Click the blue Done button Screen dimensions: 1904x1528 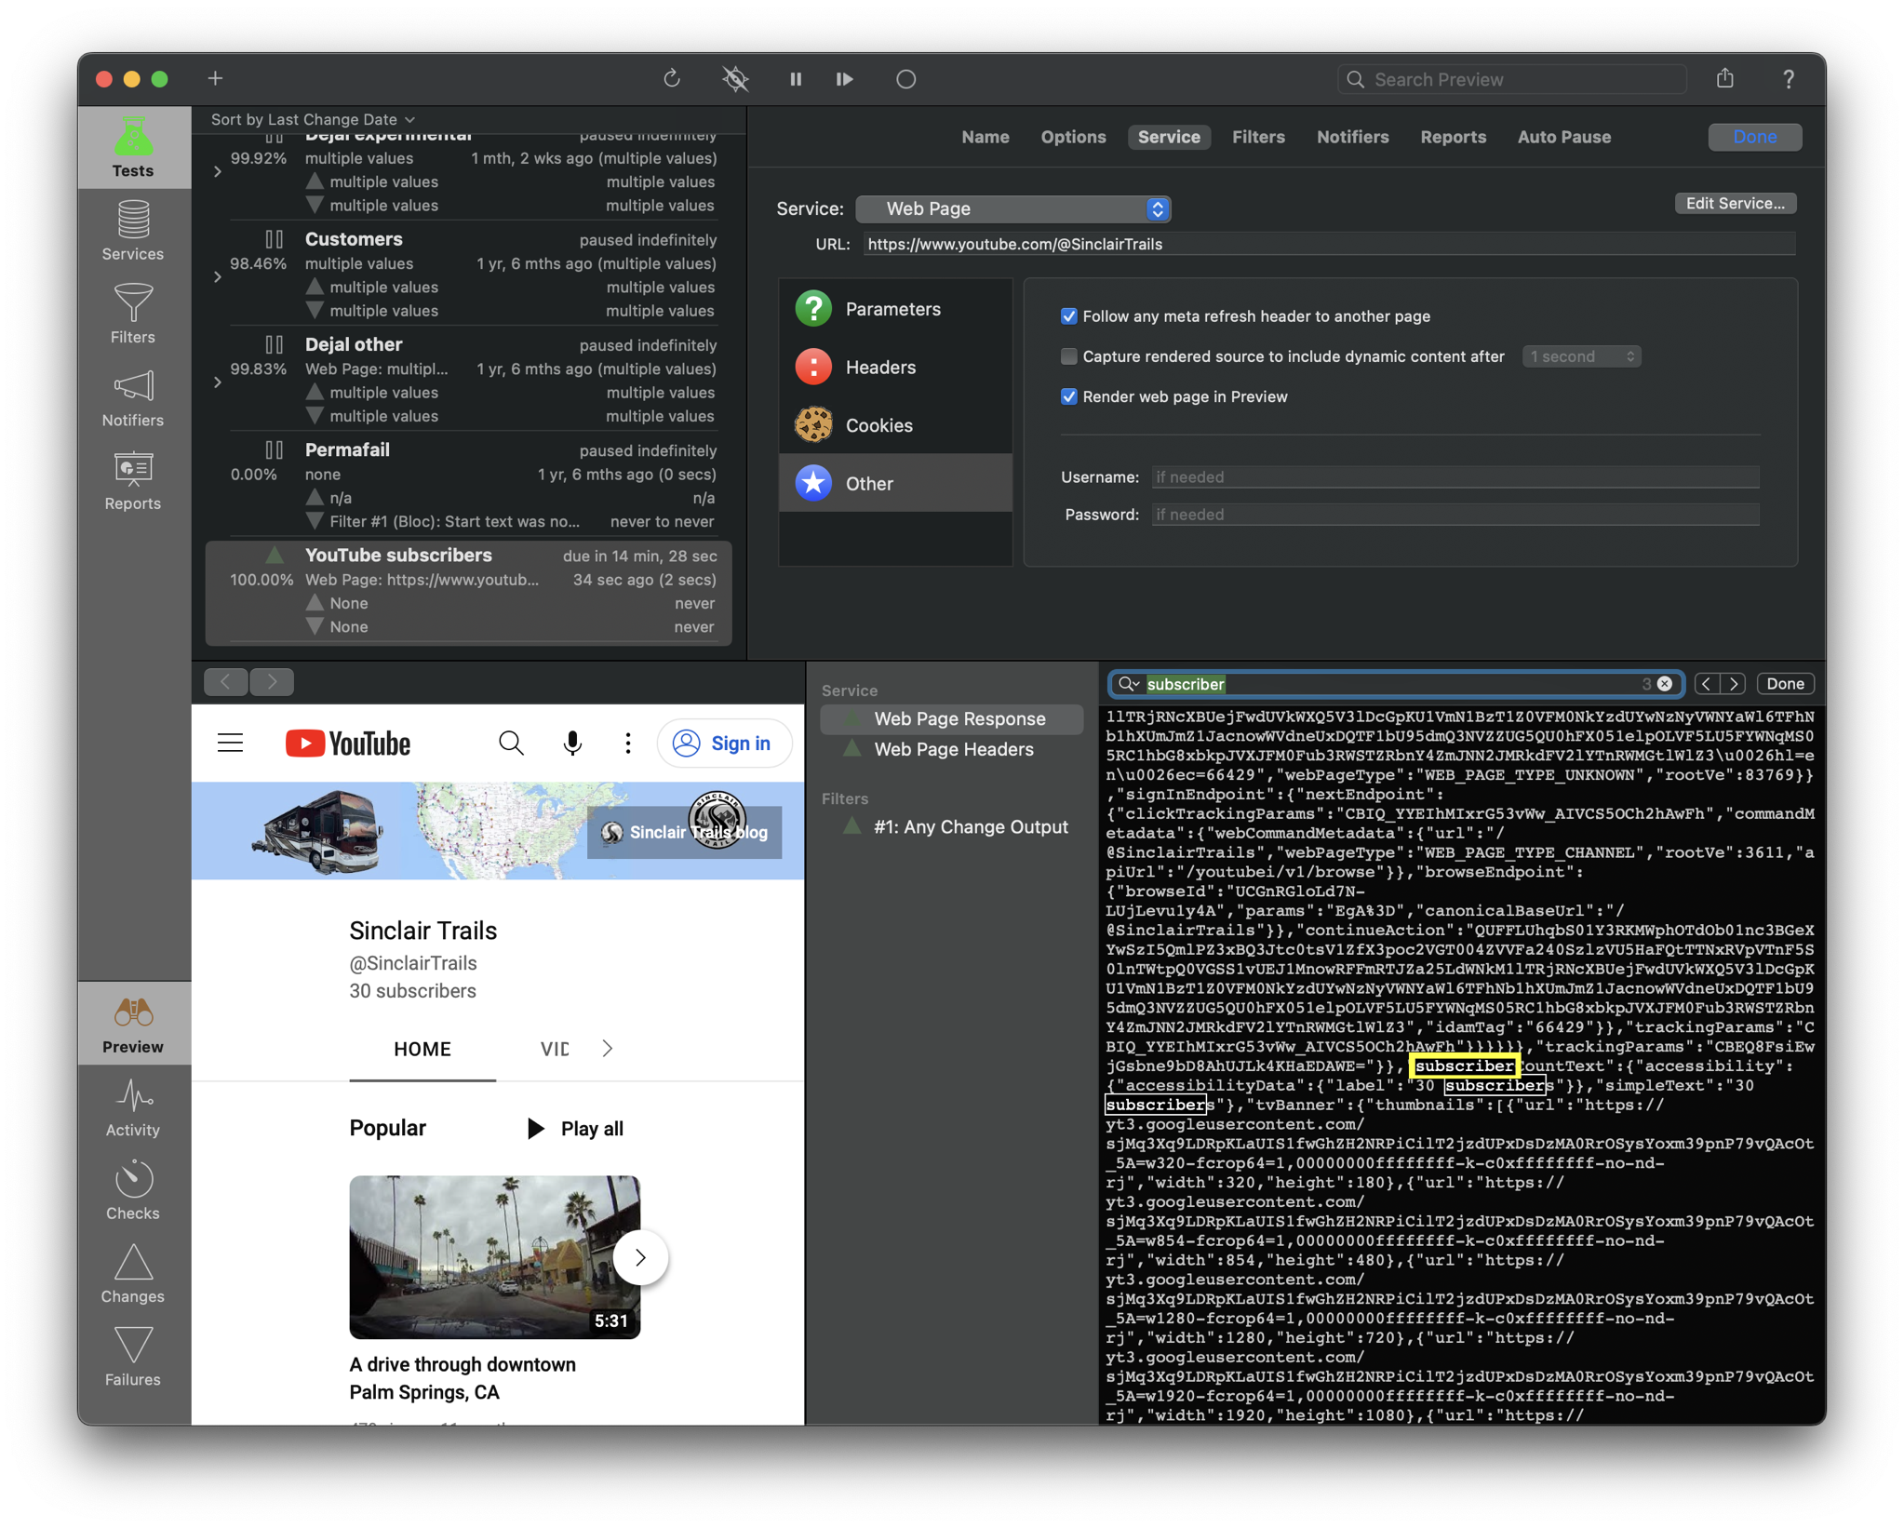[x=1754, y=137]
